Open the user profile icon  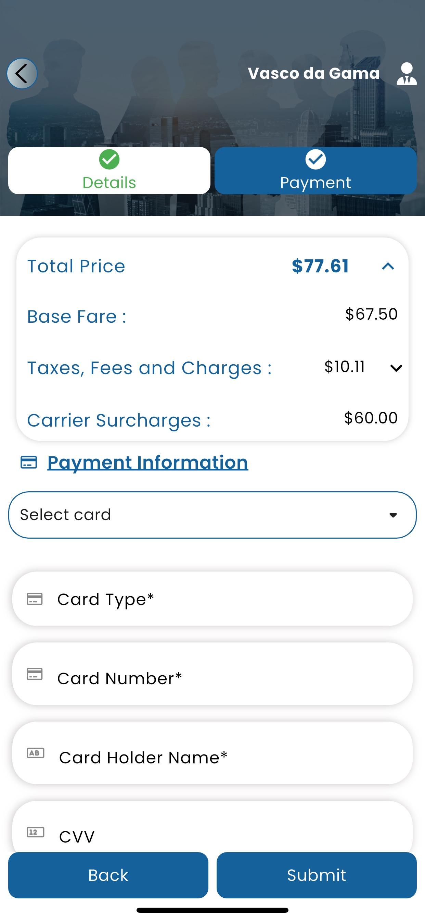pyautogui.click(x=407, y=74)
